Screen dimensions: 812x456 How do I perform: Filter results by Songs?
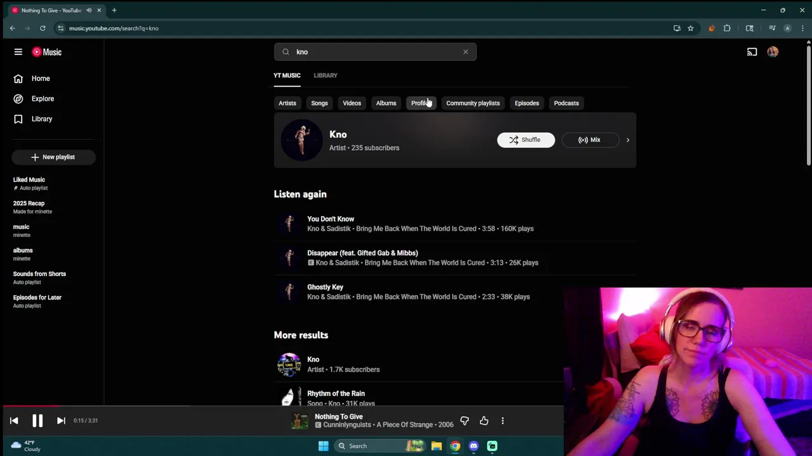(x=319, y=103)
